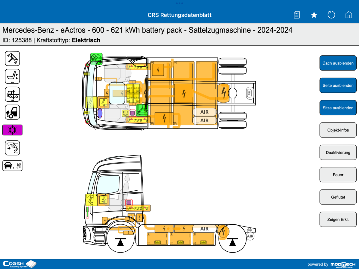
Task: Toggle Sitze ausblenden seat visibility
Action: tap(338, 108)
